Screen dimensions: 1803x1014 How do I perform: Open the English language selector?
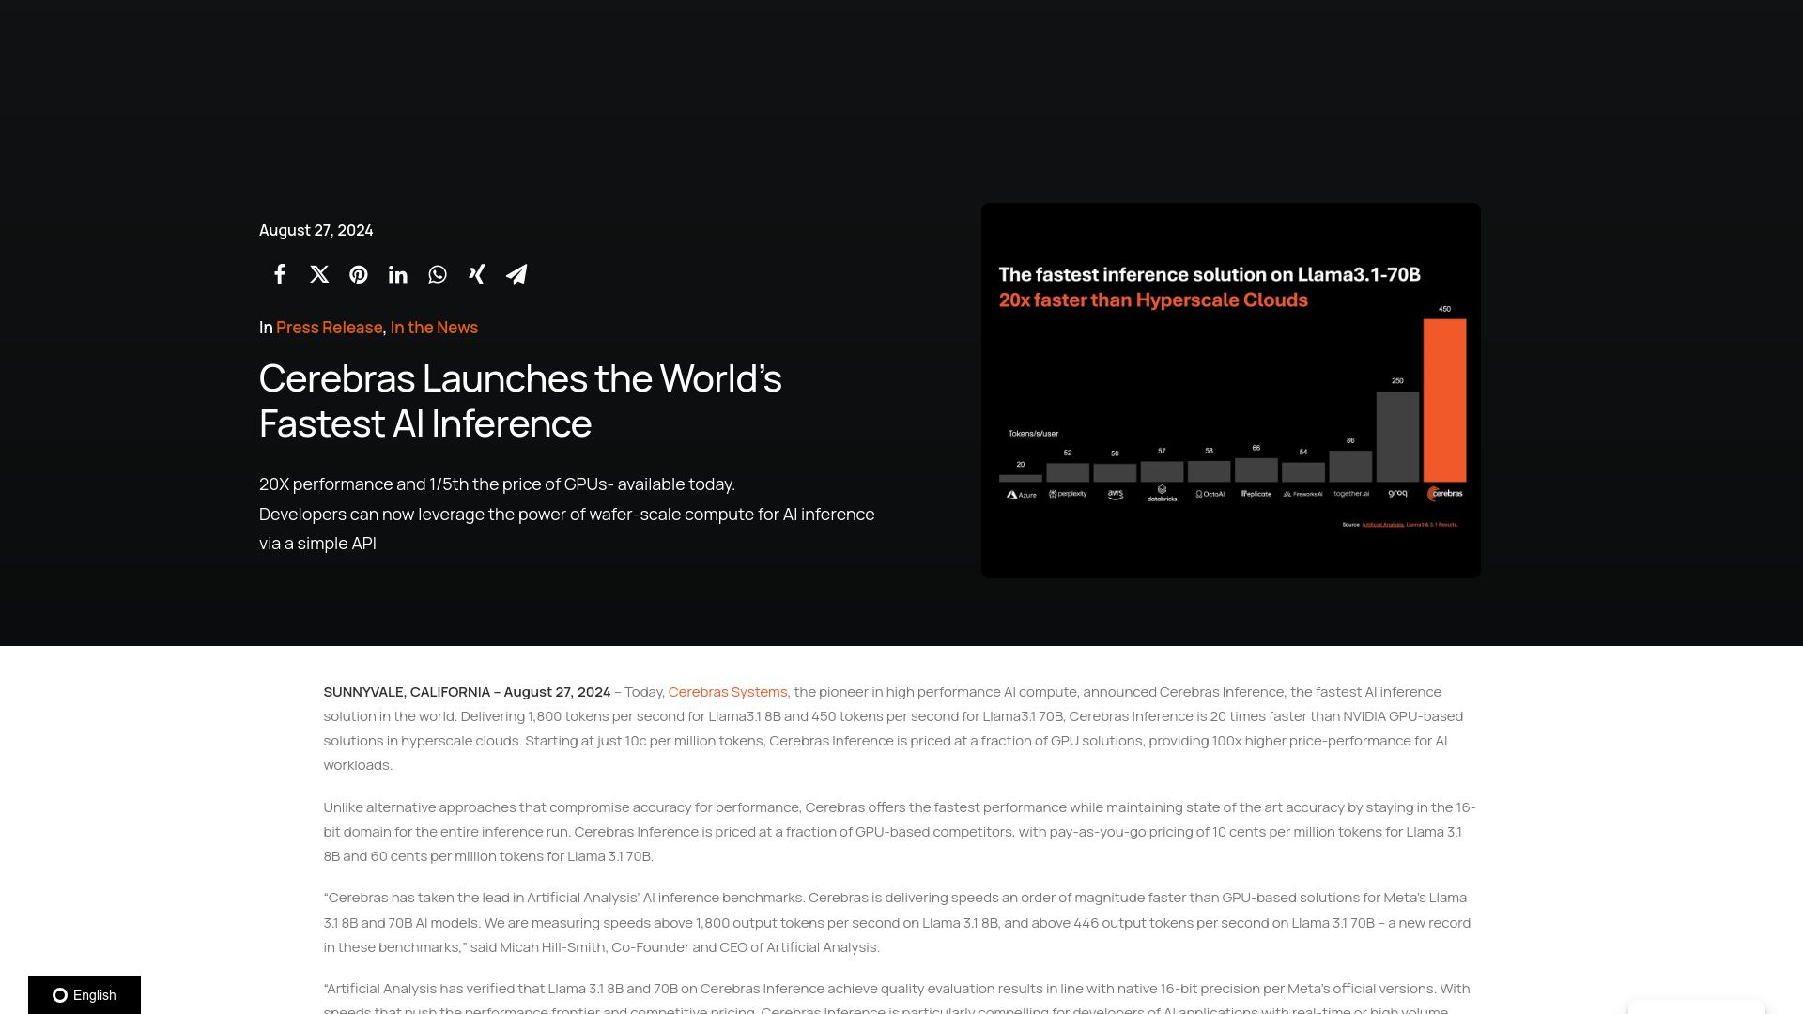tap(85, 995)
